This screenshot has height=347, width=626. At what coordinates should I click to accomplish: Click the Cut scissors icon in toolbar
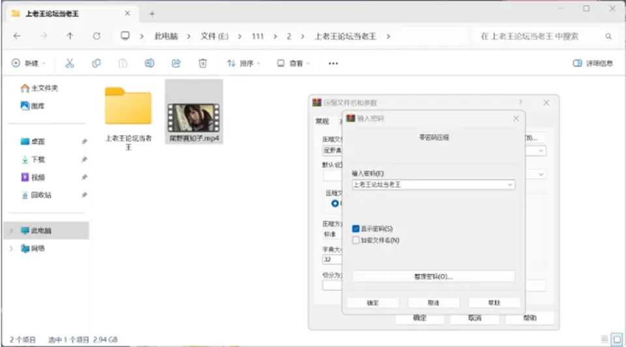coord(70,63)
